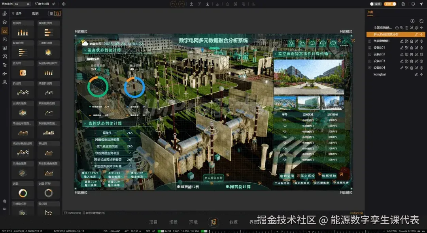This screenshot has height=233, width=427.
Task: Click the refresh icon atop the page layer list
Action: tap(421, 21)
